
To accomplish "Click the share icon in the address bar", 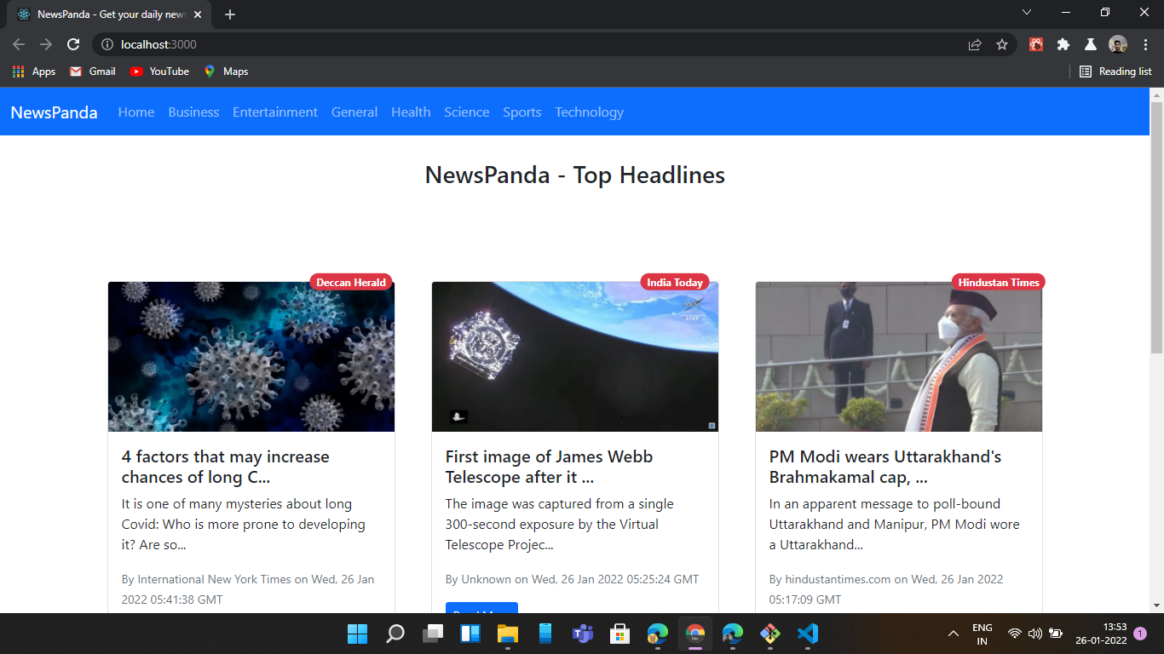I will [x=974, y=43].
